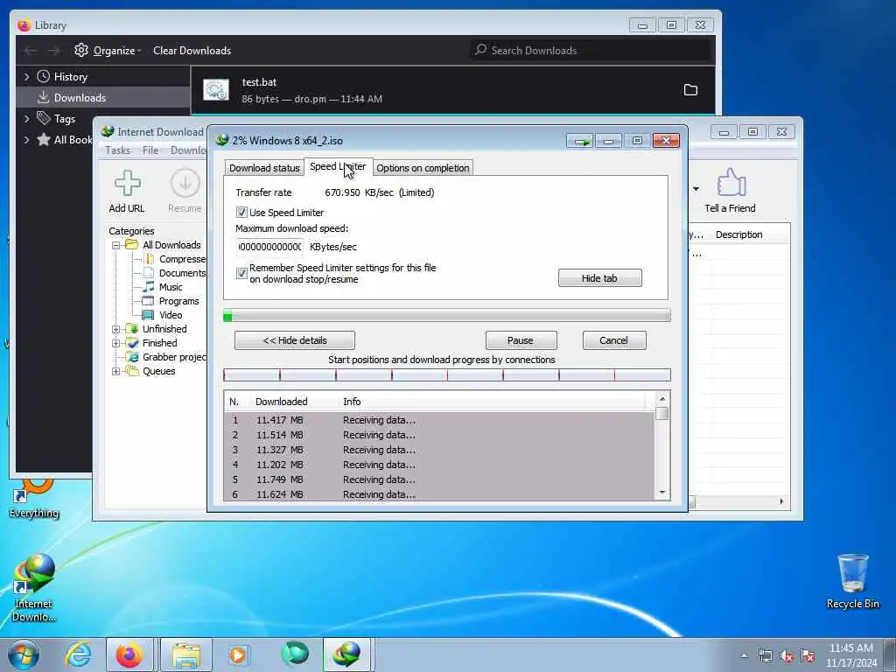
Task: Click the IDM taskbar button
Action: click(x=348, y=654)
